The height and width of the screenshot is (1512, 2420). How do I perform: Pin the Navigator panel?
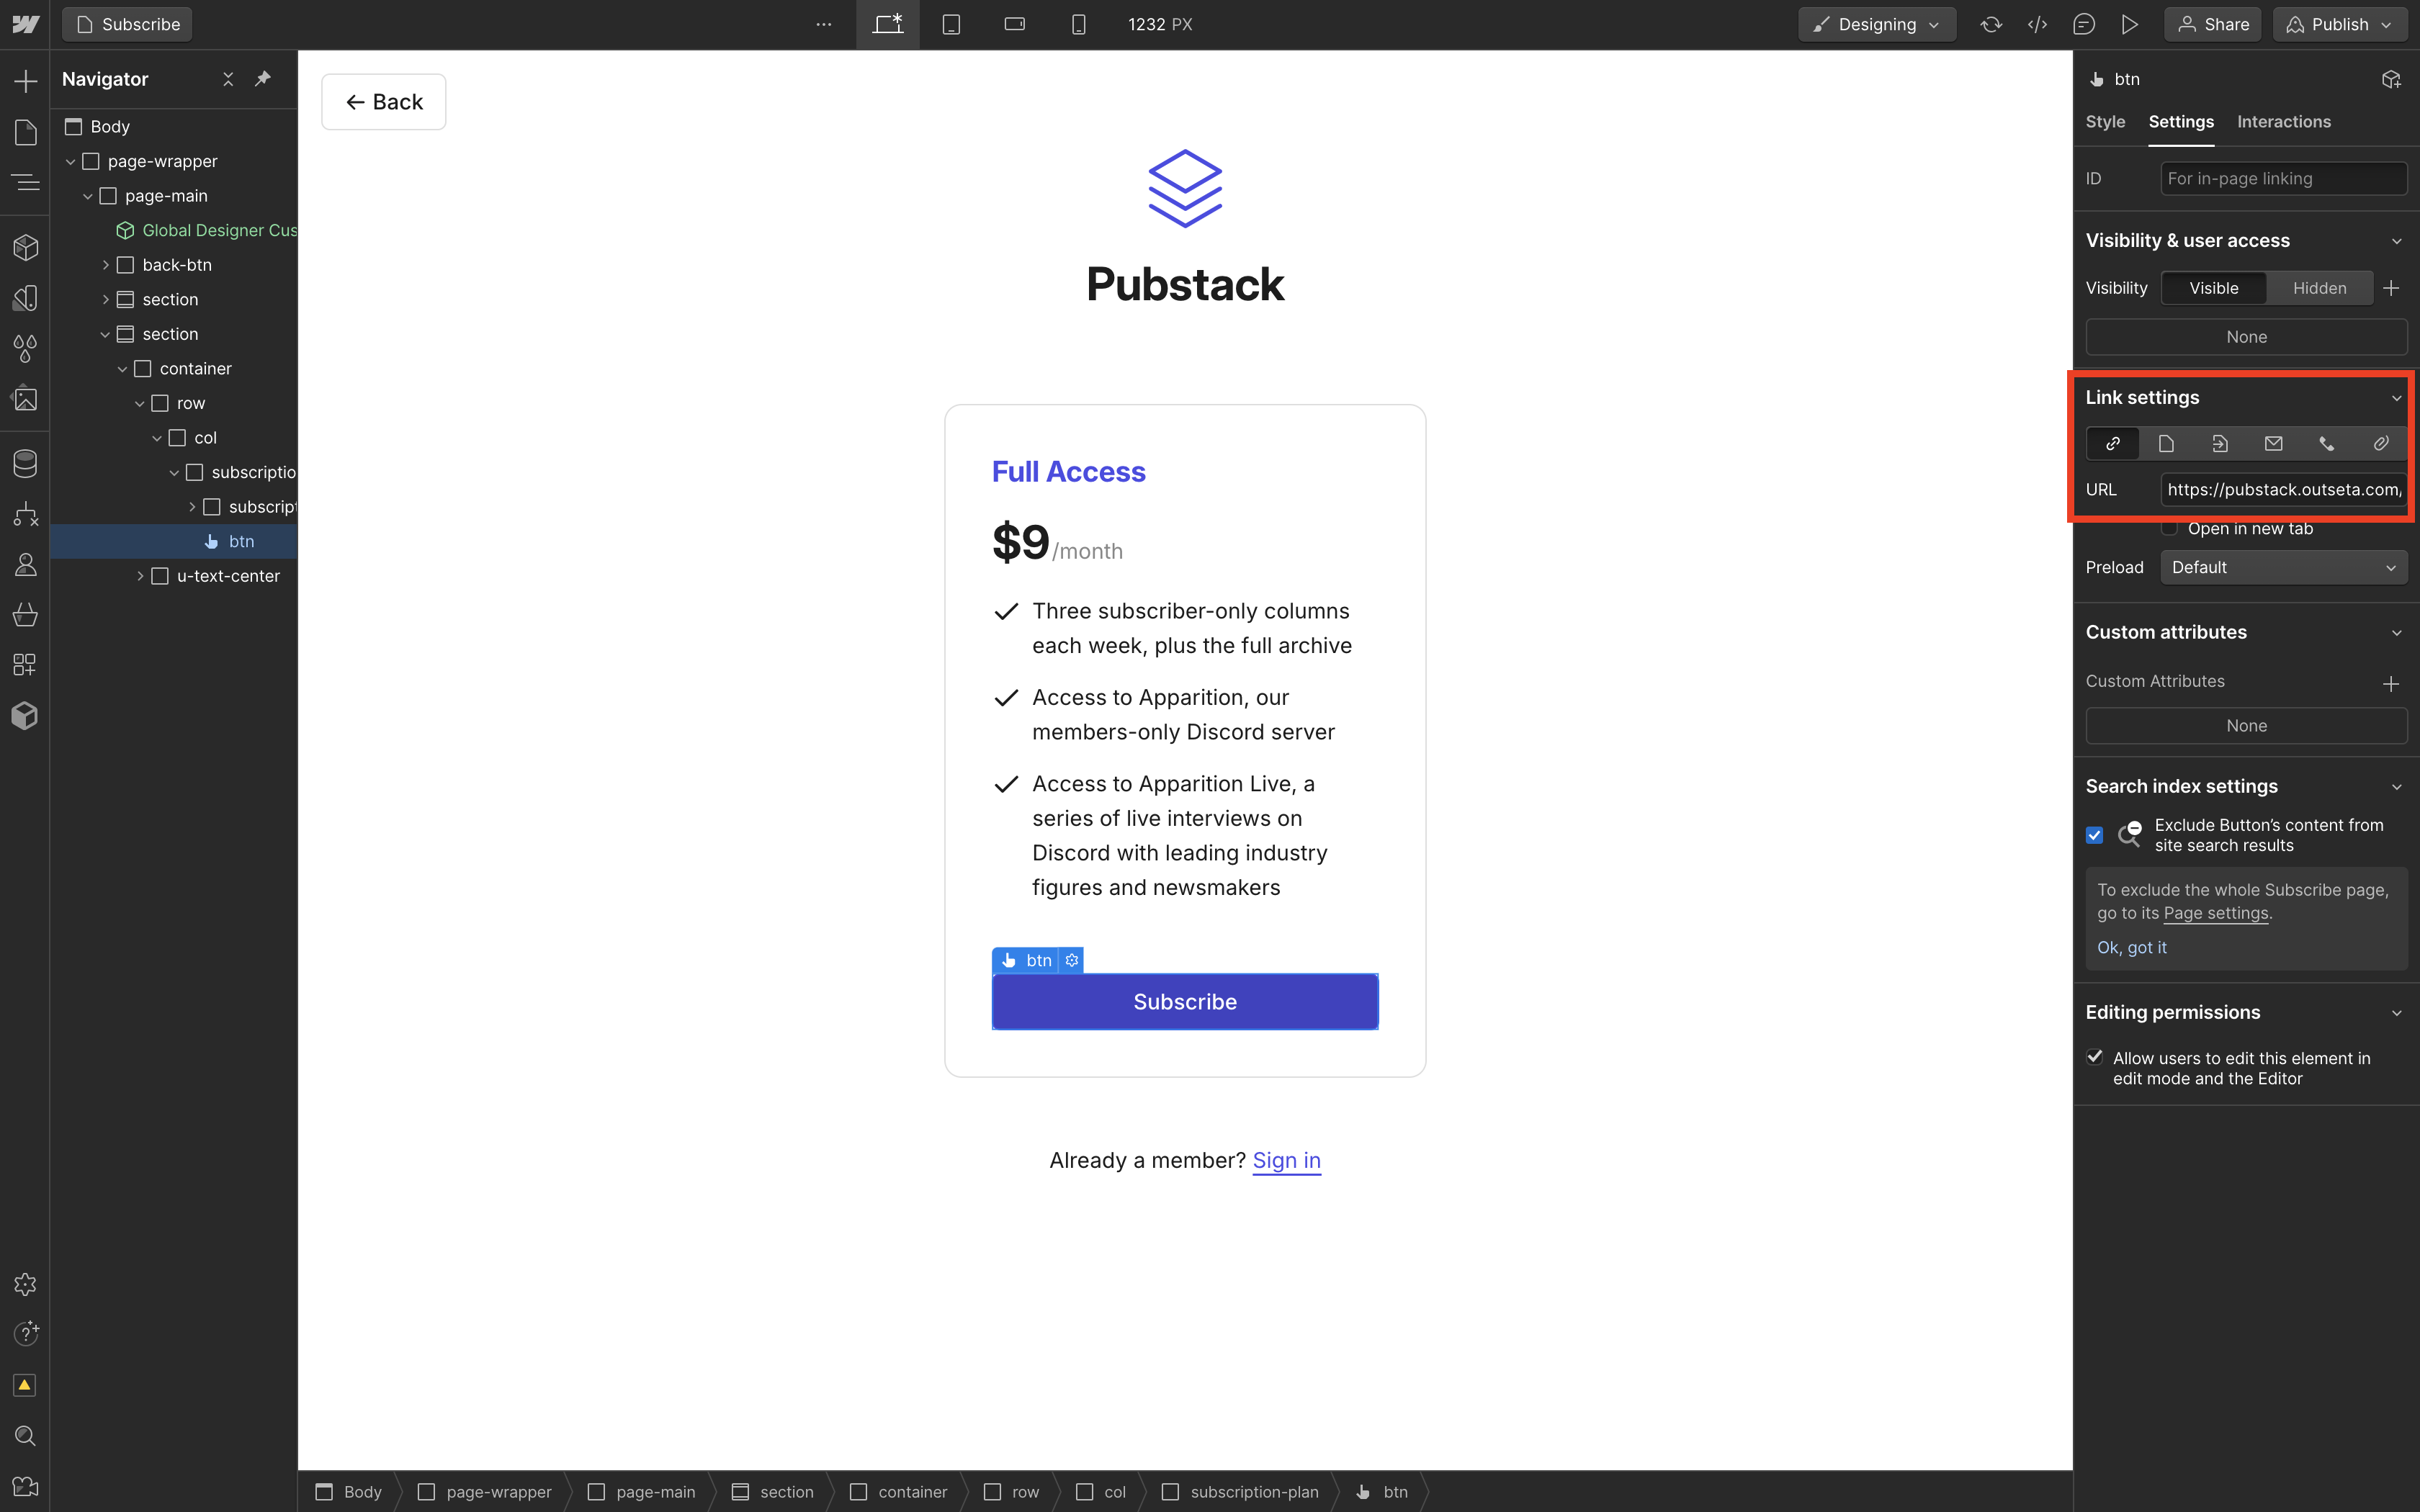(263, 79)
